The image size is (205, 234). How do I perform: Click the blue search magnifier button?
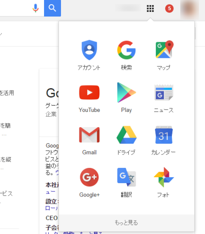pyautogui.click(x=52, y=8)
